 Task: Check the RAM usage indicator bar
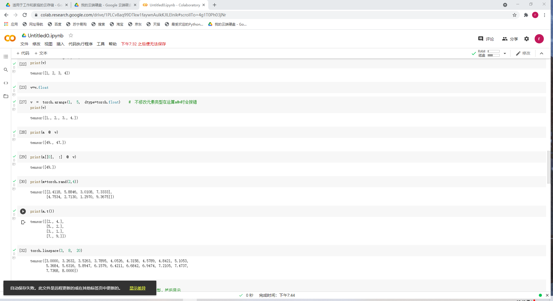click(493, 51)
